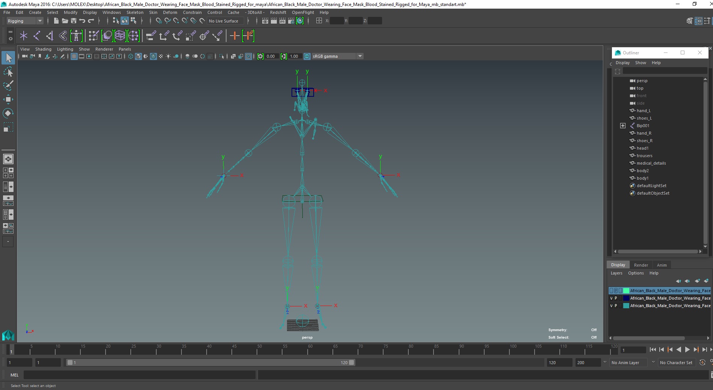
Task: Choose the Move tool in toolbox
Action: click(x=8, y=99)
